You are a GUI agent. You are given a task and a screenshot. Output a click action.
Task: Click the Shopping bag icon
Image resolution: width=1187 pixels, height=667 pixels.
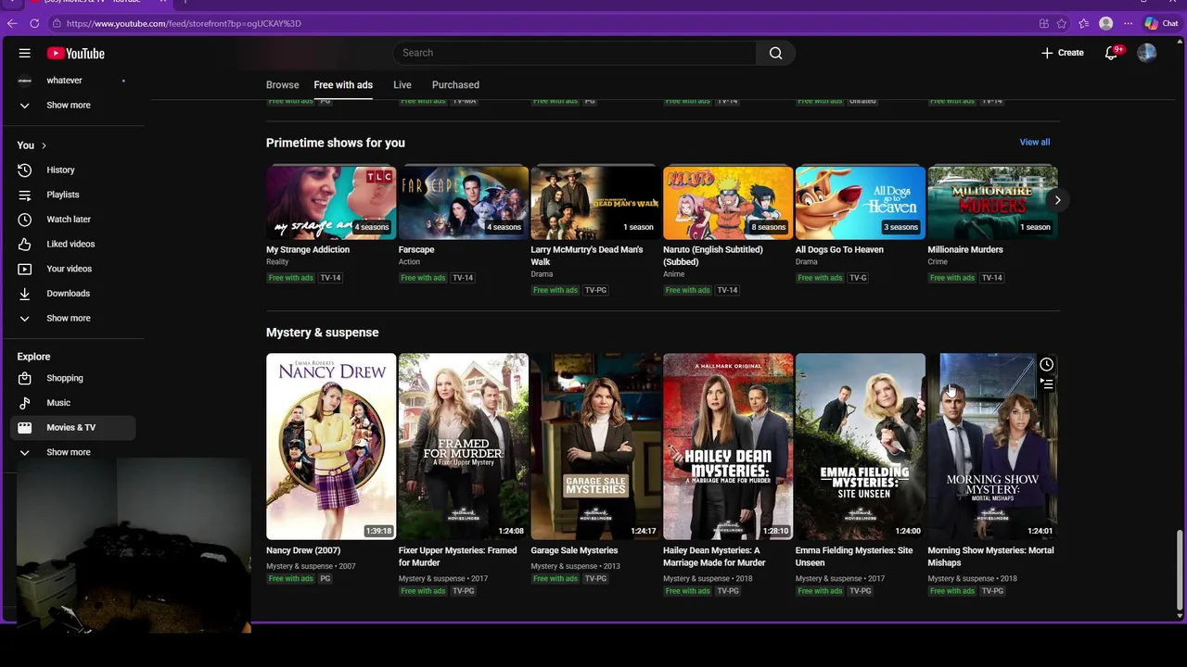(25, 378)
